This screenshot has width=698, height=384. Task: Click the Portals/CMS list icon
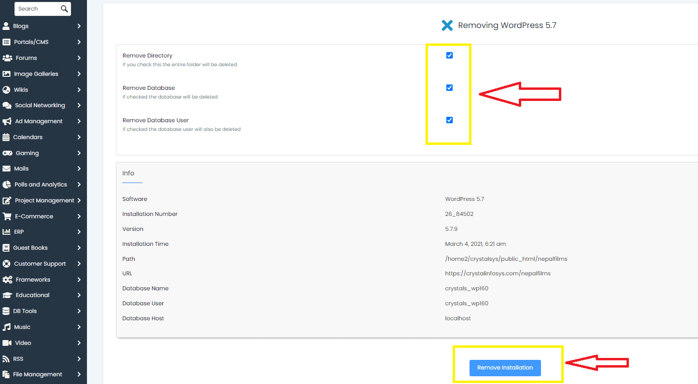coord(6,42)
